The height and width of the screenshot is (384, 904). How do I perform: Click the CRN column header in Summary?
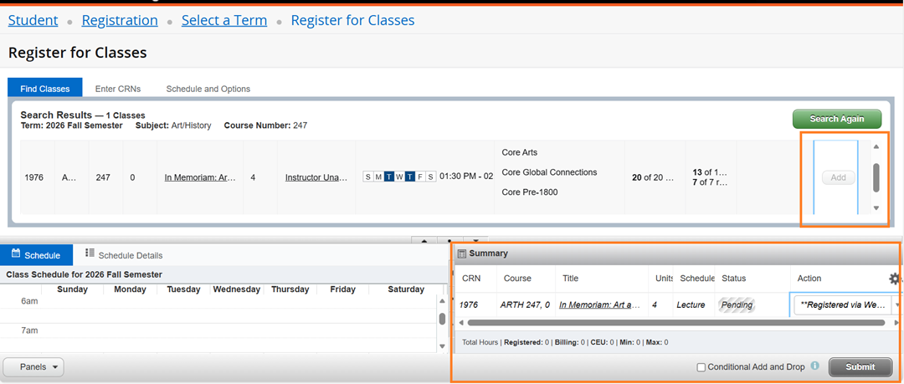[x=471, y=279]
